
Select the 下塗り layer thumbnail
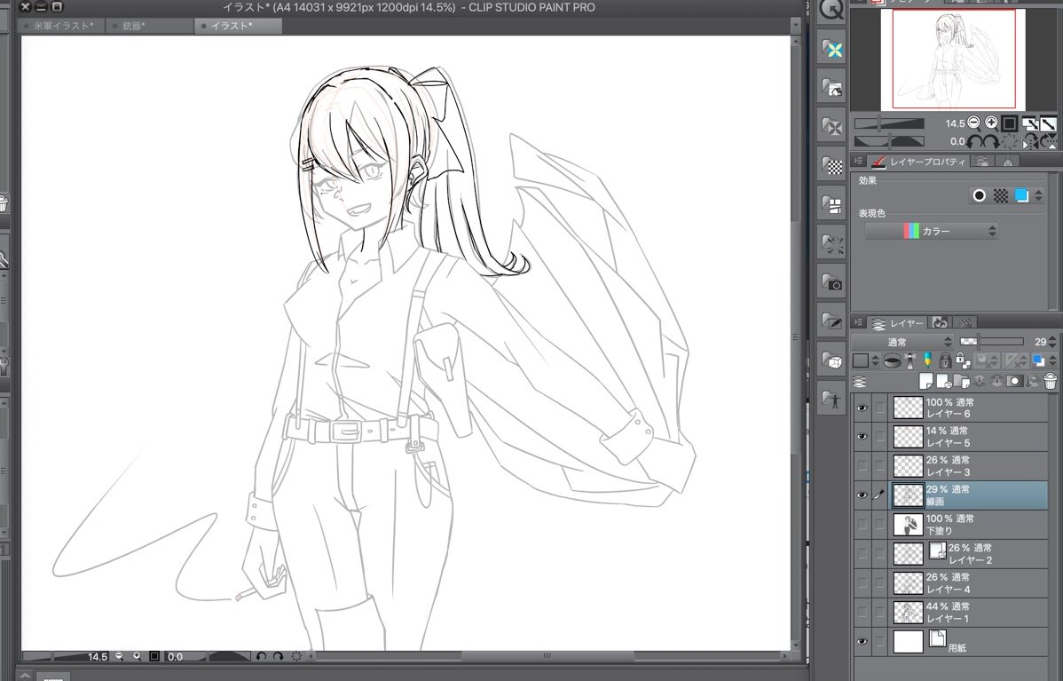click(x=908, y=525)
